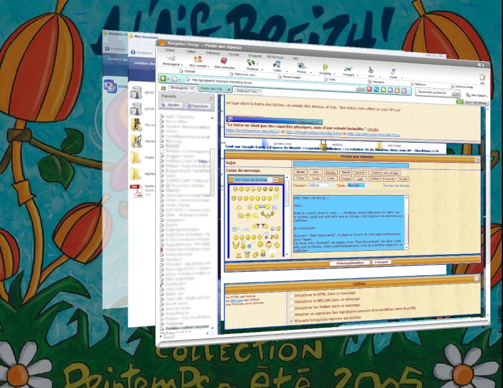Click the Gras bold button
Viewport: 503px width, 388px height.
coord(301,172)
